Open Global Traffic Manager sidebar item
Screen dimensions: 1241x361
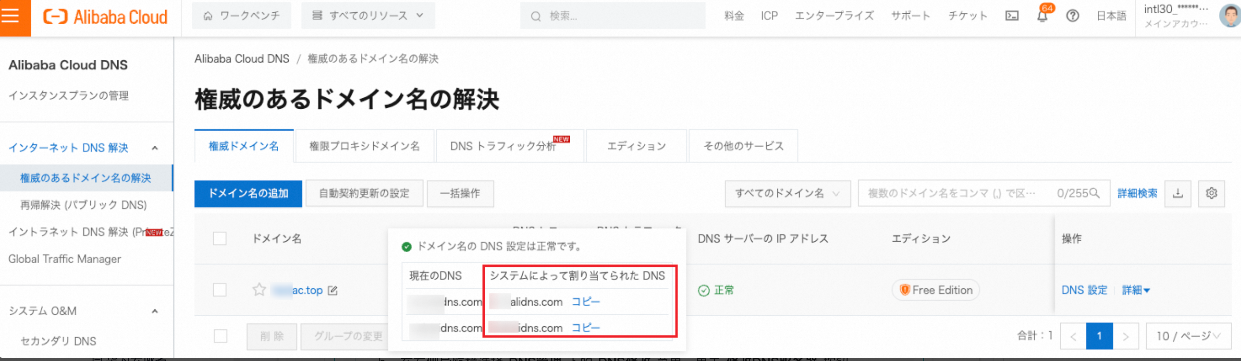64,259
